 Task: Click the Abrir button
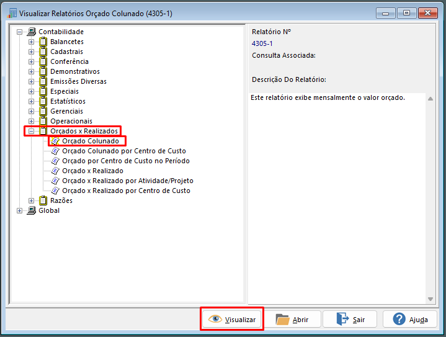(293, 320)
